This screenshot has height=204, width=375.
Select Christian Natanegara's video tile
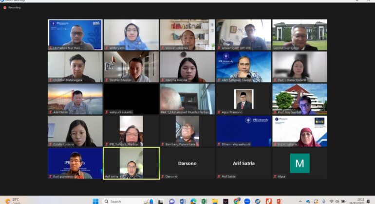[75, 67]
